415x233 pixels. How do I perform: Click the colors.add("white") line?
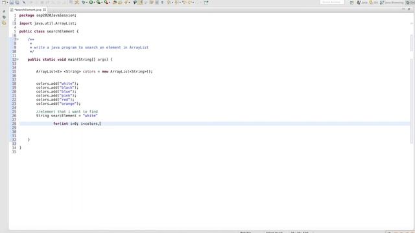pyautogui.click(x=57, y=83)
